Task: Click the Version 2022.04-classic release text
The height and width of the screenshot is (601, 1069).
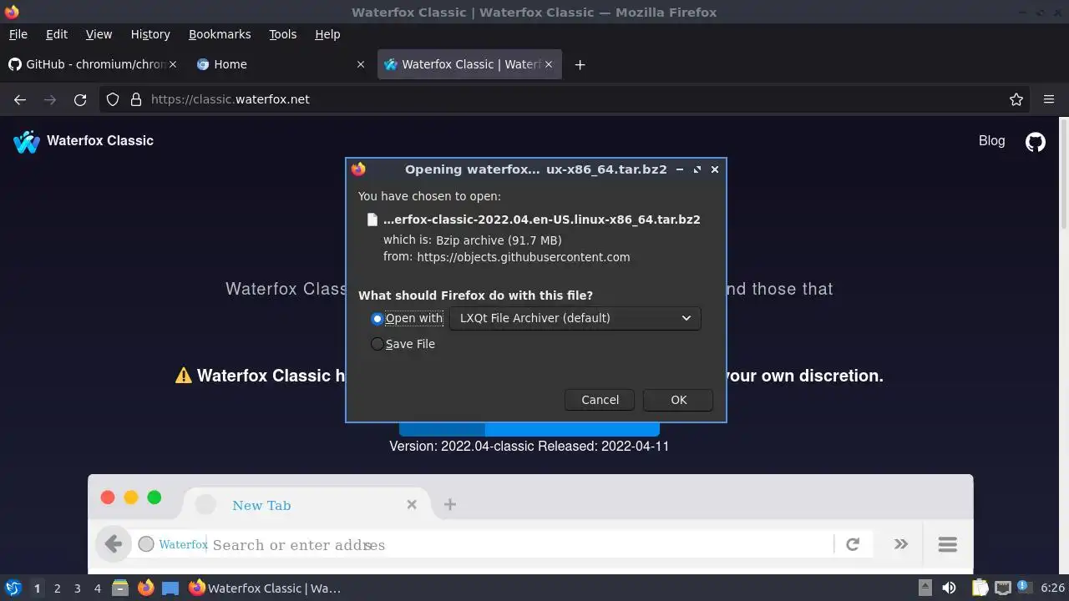Action: pyautogui.click(x=529, y=446)
